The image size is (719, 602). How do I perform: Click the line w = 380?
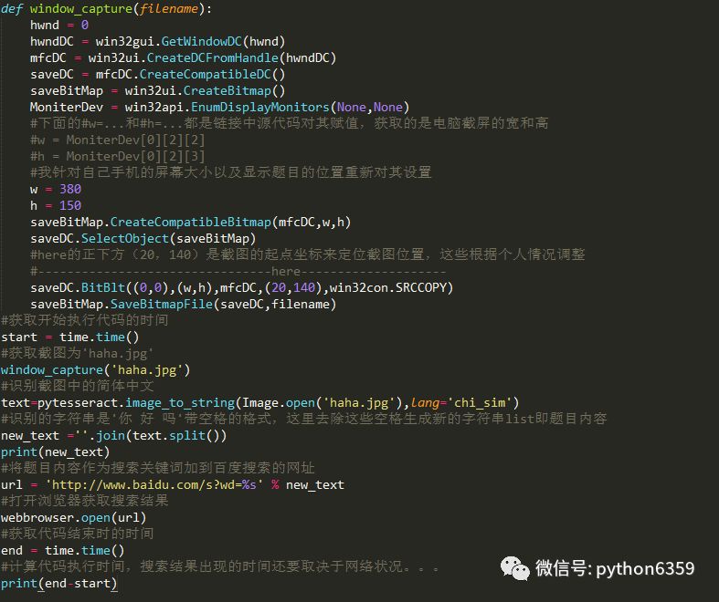coord(56,189)
